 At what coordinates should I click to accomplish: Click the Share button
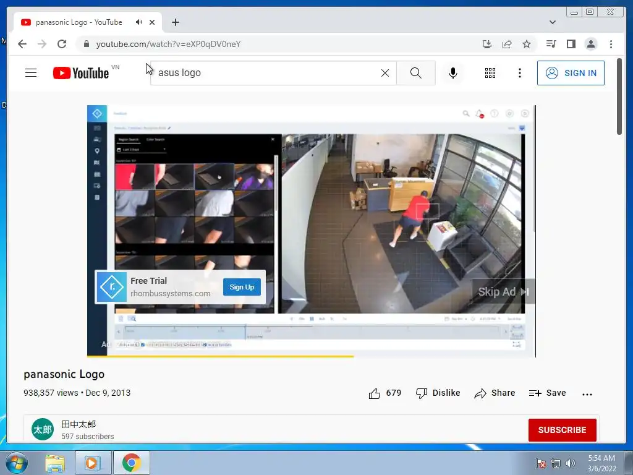click(x=495, y=393)
